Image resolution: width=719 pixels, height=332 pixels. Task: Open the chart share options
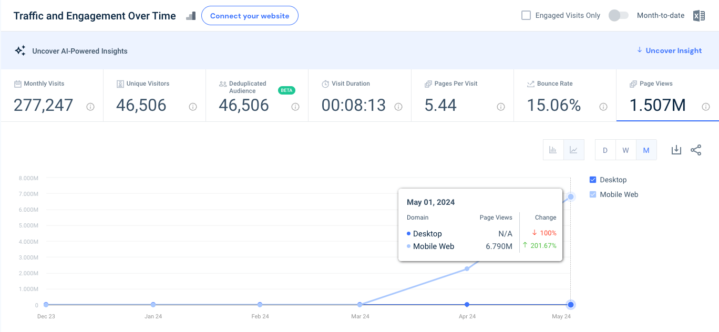(696, 150)
